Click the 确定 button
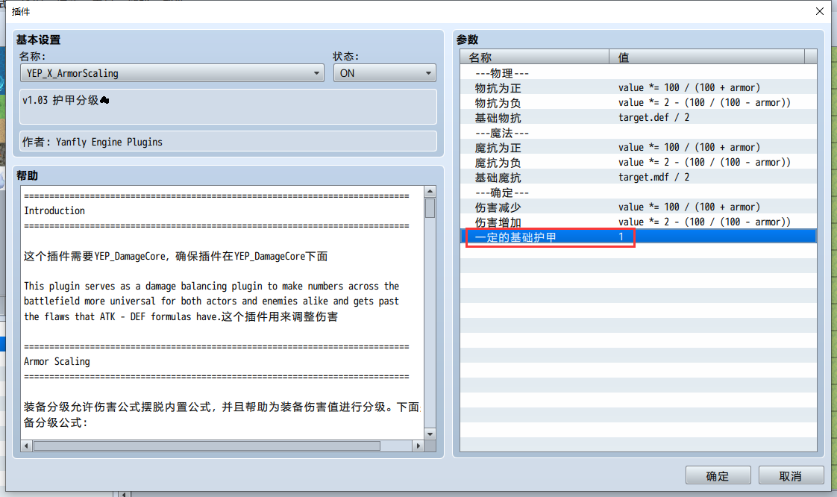837x497 pixels. [718, 475]
